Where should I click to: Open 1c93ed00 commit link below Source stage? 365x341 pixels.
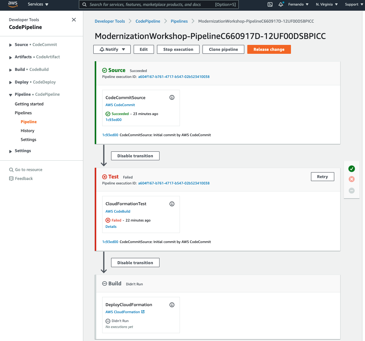(110, 135)
